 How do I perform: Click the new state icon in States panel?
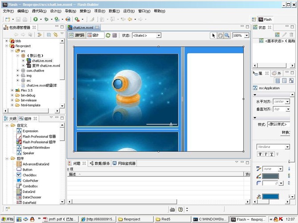tap(278, 35)
